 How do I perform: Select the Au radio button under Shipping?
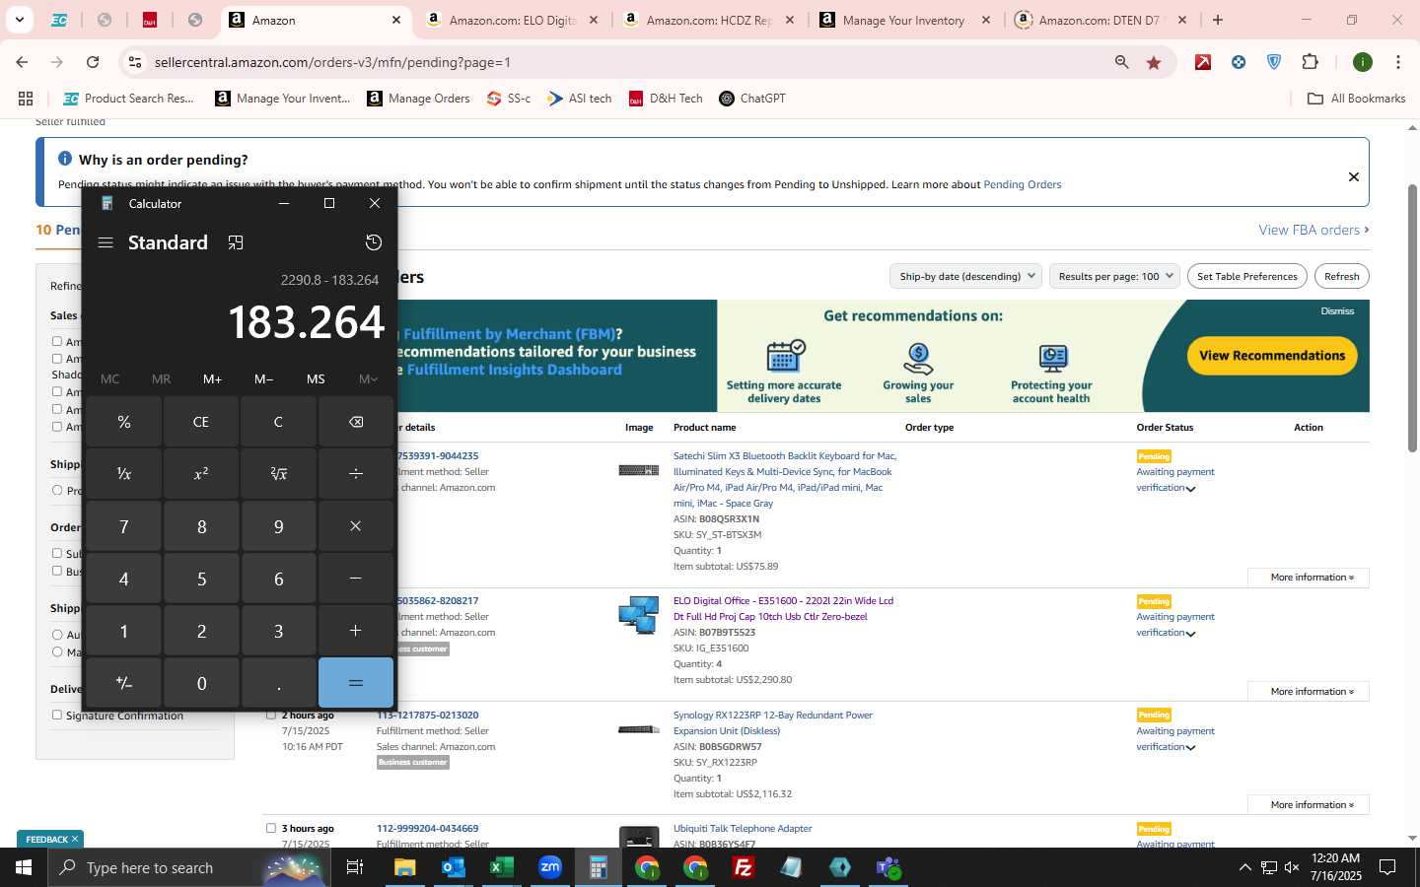coord(57,635)
